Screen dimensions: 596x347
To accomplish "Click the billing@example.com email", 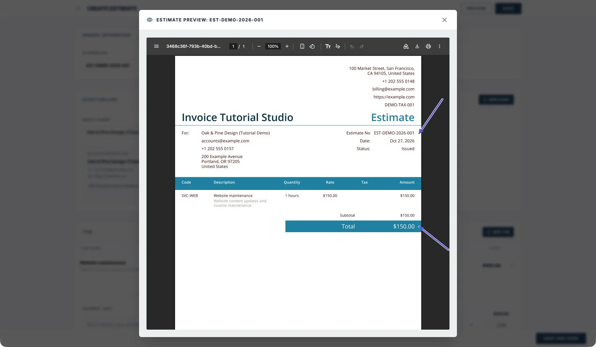I will coord(393,89).
